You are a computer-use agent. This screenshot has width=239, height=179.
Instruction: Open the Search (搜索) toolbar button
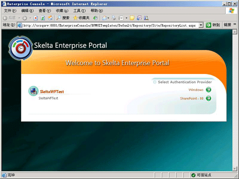point(63,18)
